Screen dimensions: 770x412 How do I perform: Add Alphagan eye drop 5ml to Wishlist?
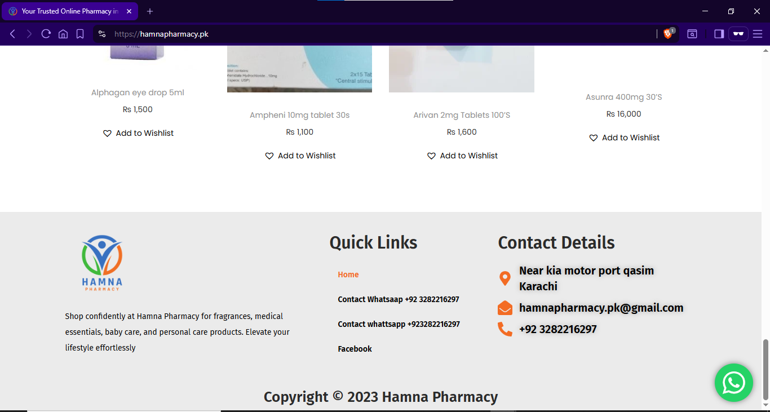(138, 133)
